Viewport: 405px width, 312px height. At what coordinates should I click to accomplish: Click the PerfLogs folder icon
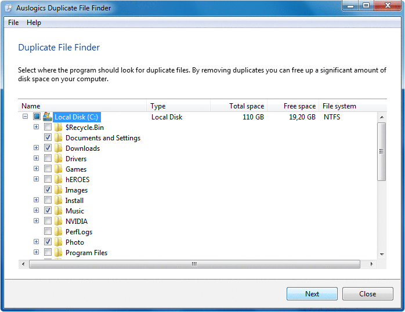pos(59,231)
